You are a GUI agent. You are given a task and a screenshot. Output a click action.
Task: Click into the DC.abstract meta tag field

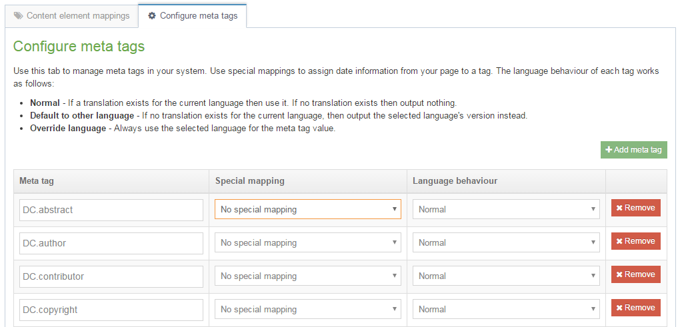(x=111, y=210)
